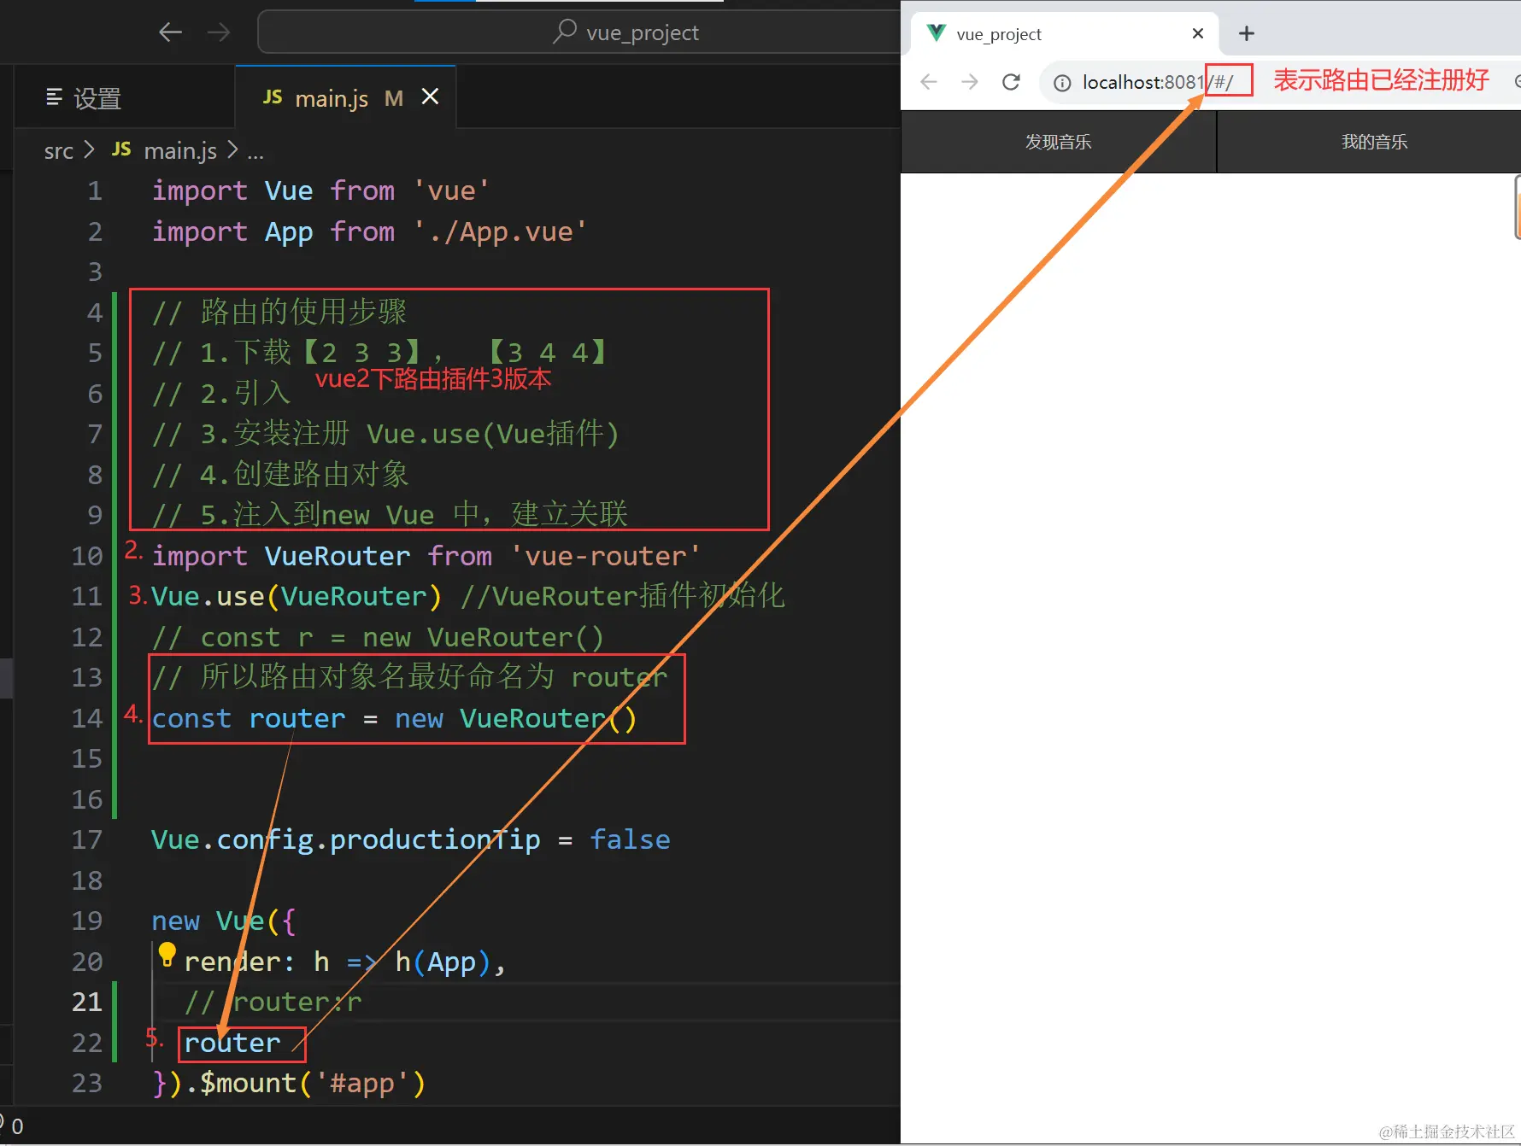
Task: Click the lightbulb quick-fix icon on line 20
Action: click(167, 954)
